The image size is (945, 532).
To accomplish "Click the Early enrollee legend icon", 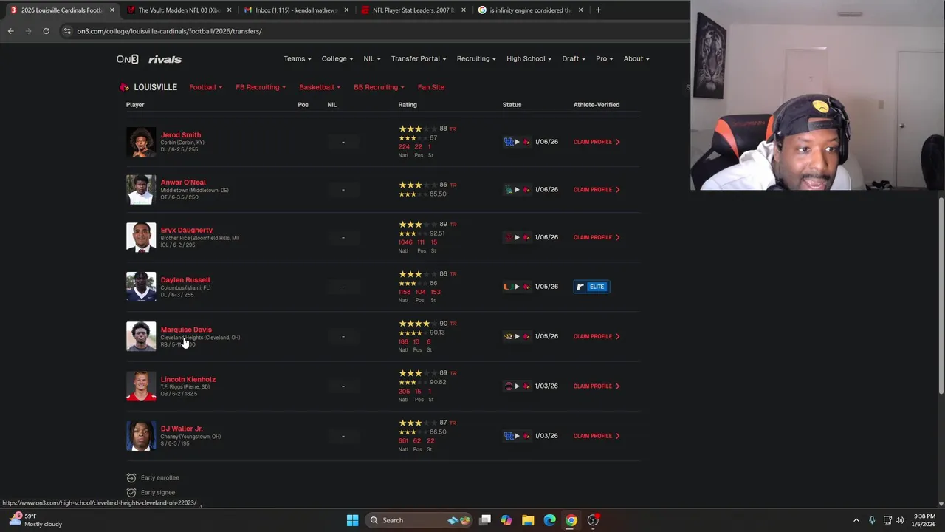I will point(131,477).
